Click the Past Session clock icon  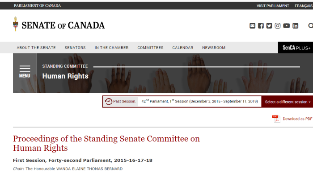[109, 102]
